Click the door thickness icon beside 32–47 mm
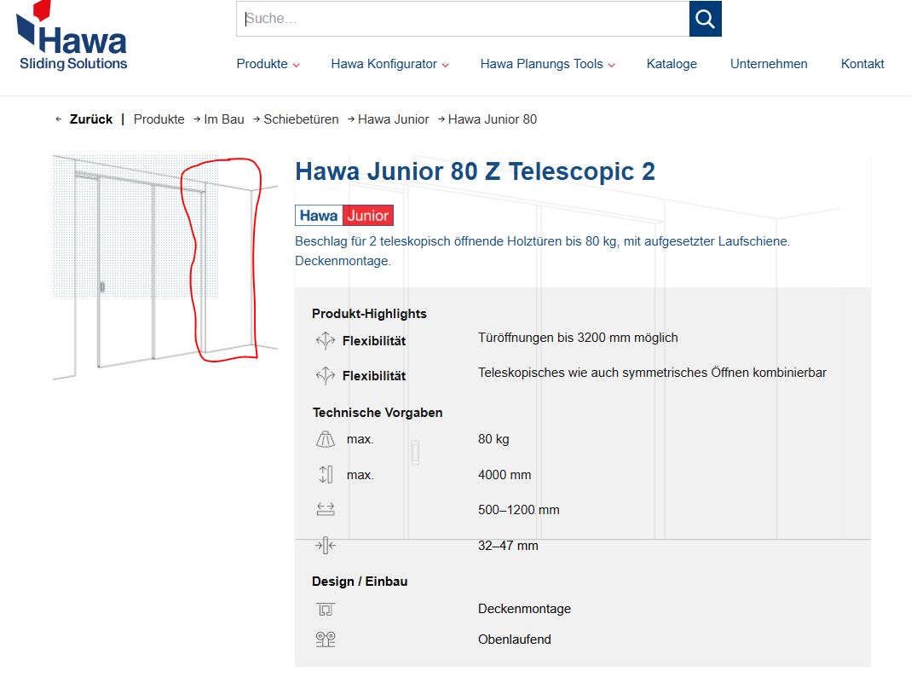Image resolution: width=911 pixels, height=683 pixels. (326, 545)
